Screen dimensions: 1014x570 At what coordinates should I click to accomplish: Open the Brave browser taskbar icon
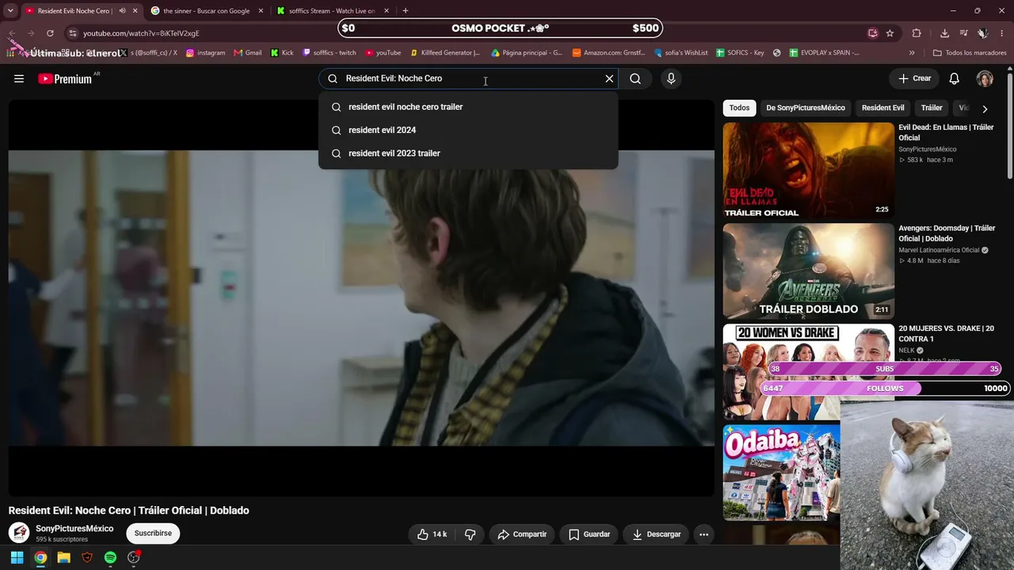click(87, 557)
